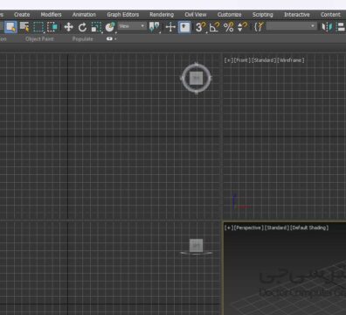Open Select by Name tool
This screenshot has width=346, height=315.
click(x=24, y=27)
